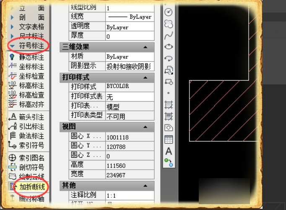Screen dimensions: 286x210
Task: Collapse the 其他 properties section
Action: [x=145, y=186]
